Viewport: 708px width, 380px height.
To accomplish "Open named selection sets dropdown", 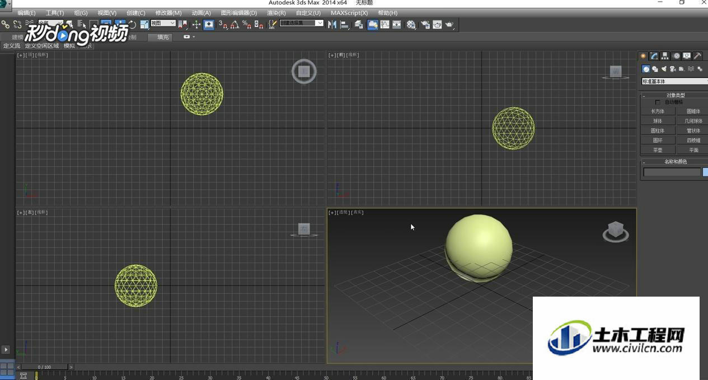I will point(301,24).
